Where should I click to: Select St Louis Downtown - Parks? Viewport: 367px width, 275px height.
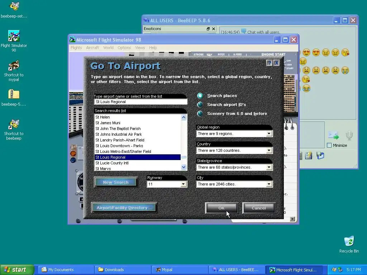[137, 146]
